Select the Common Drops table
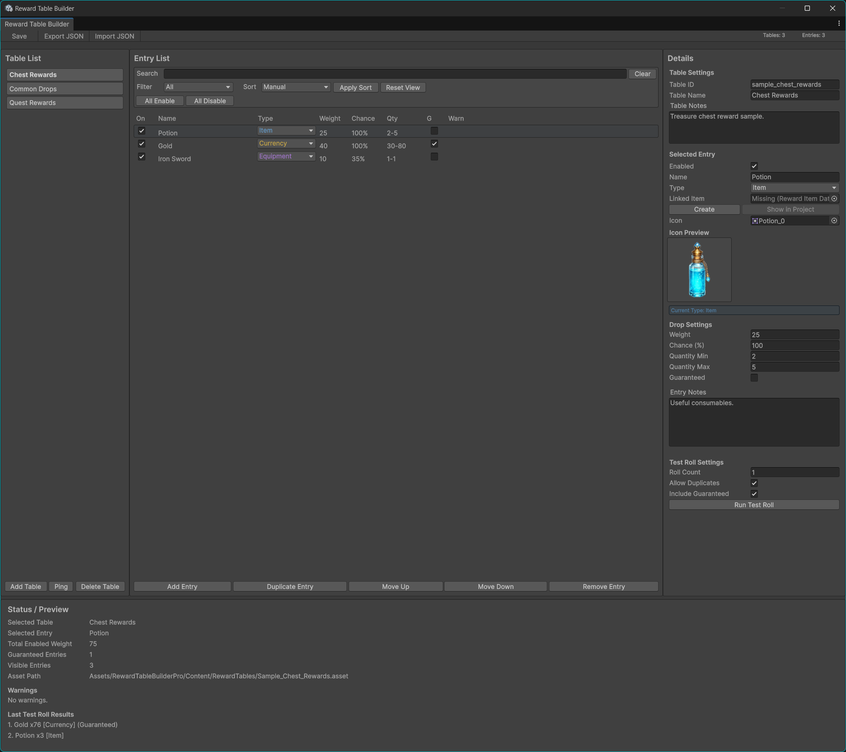This screenshot has height=752, width=846. pyautogui.click(x=64, y=89)
